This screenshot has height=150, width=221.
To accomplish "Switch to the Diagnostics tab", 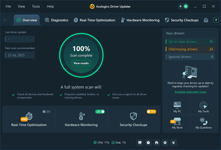I will [x=57, y=20].
